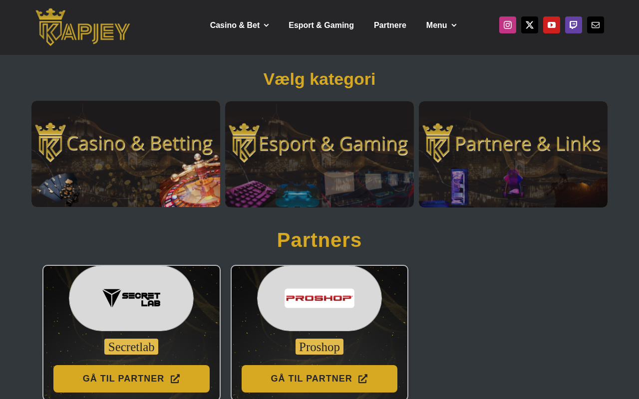Click Gå til partner under Proshop
This screenshot has width=639, height=399.
click(x=319, y=379)
